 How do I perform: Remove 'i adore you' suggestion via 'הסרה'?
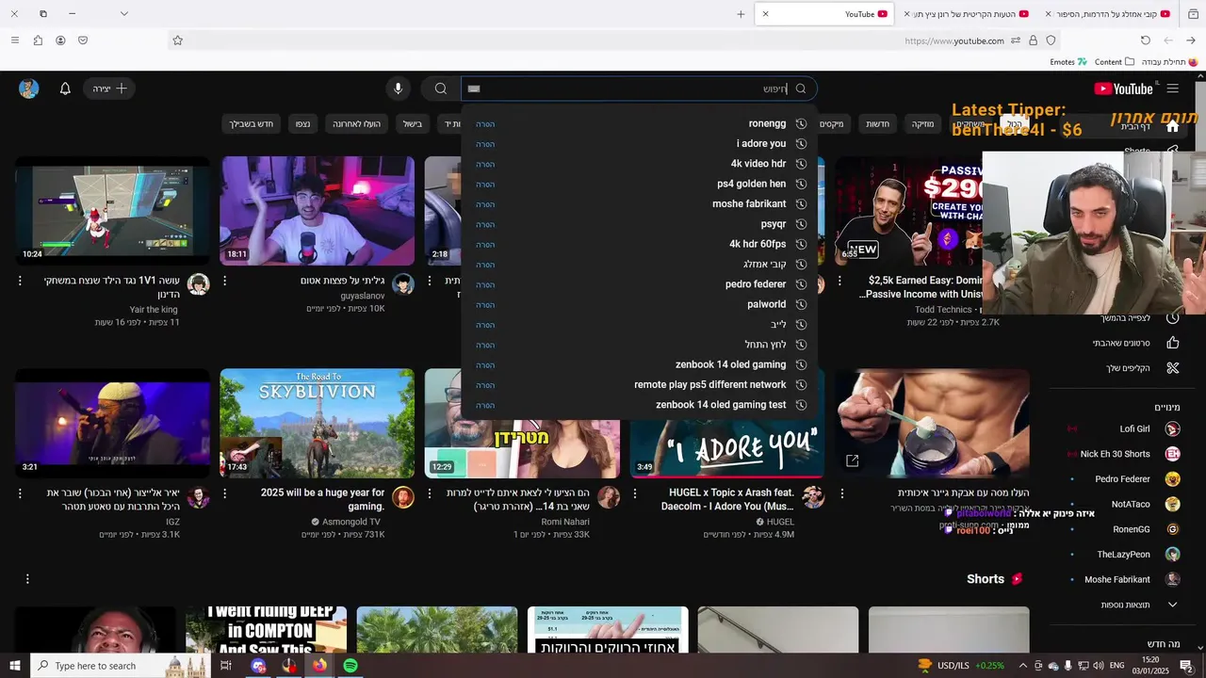(485, 144)
